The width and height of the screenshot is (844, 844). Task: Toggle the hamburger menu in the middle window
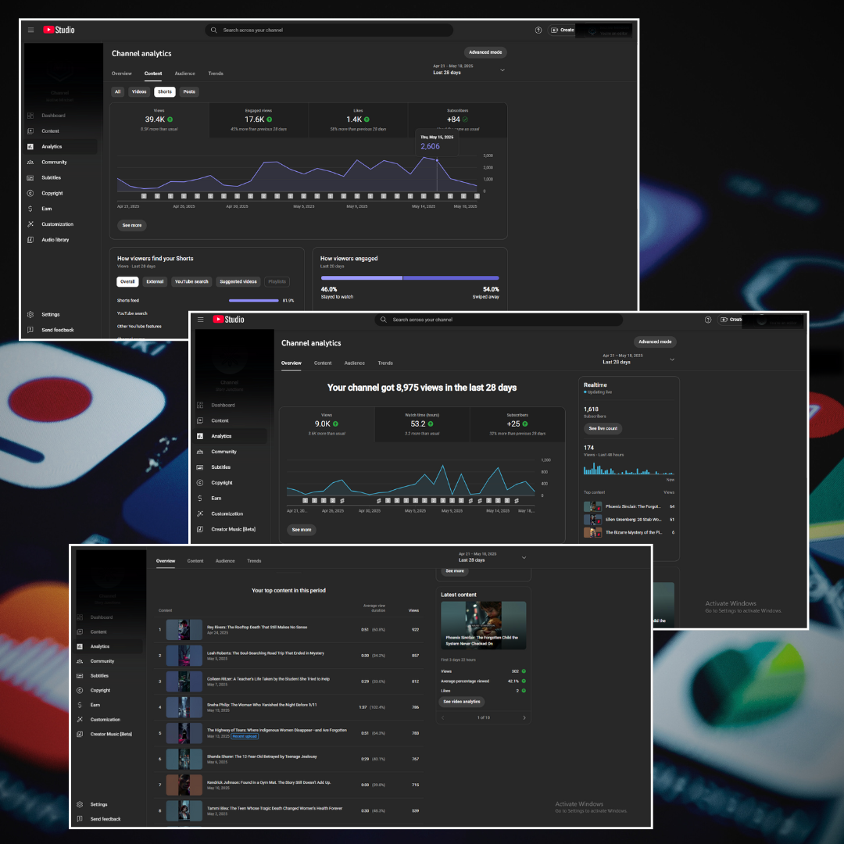(200, 320)
